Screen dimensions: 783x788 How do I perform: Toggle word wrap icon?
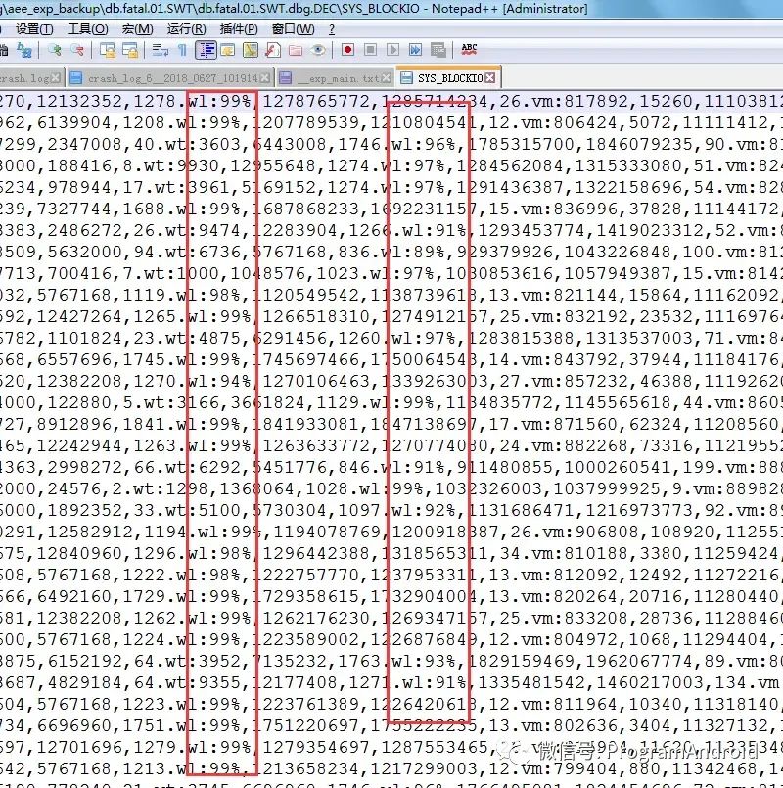pos(161,50)
